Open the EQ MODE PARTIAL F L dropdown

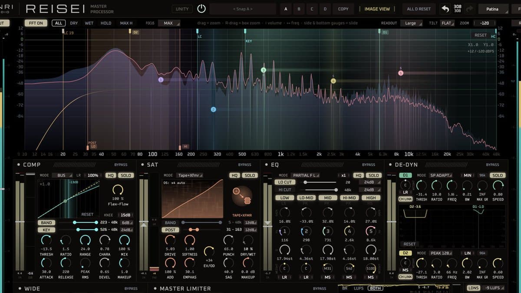tap(305, 175)
